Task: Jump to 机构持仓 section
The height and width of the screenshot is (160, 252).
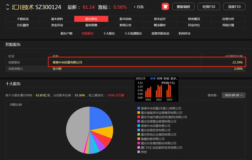Action: point(184,34)
